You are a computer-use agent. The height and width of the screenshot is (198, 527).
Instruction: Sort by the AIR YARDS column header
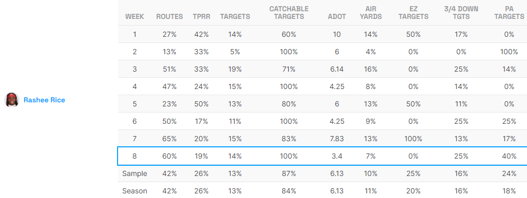(x=371, y=12)
